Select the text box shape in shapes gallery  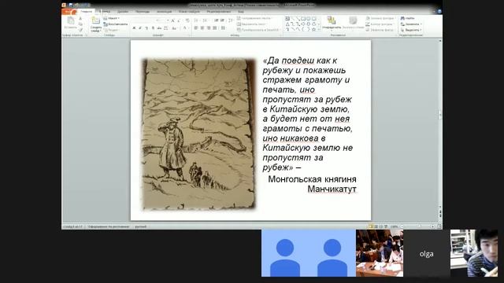click(x=287, y=19)
